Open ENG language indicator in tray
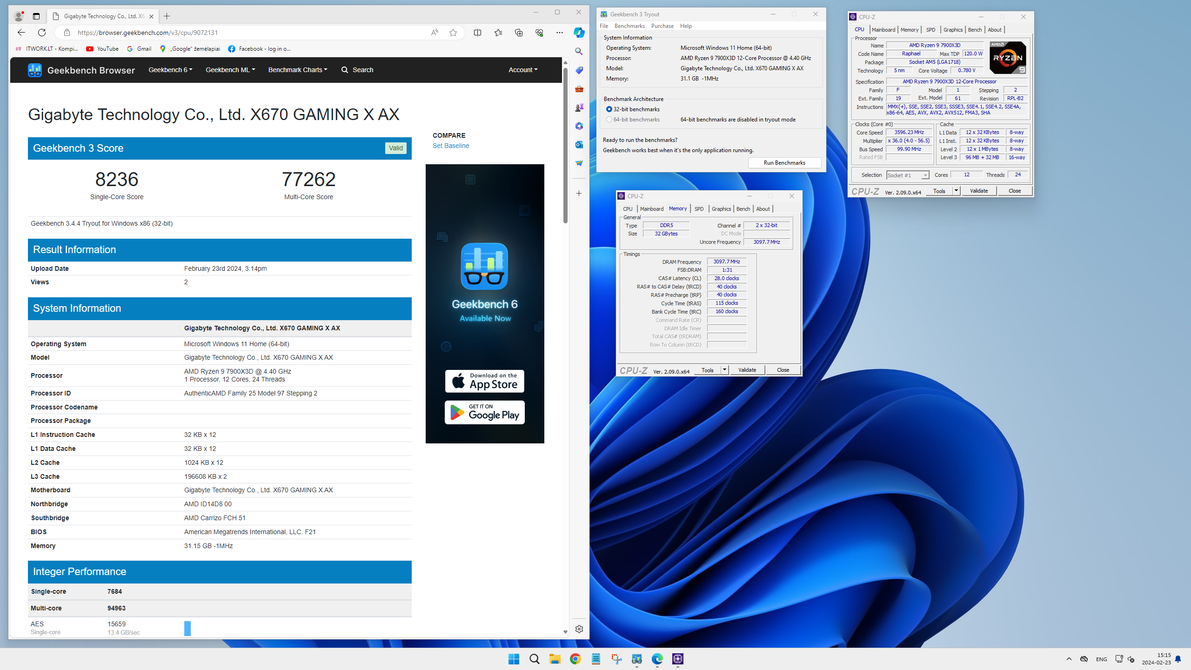This screenshot has width=1191, height=670. [x=1102, y=659]
